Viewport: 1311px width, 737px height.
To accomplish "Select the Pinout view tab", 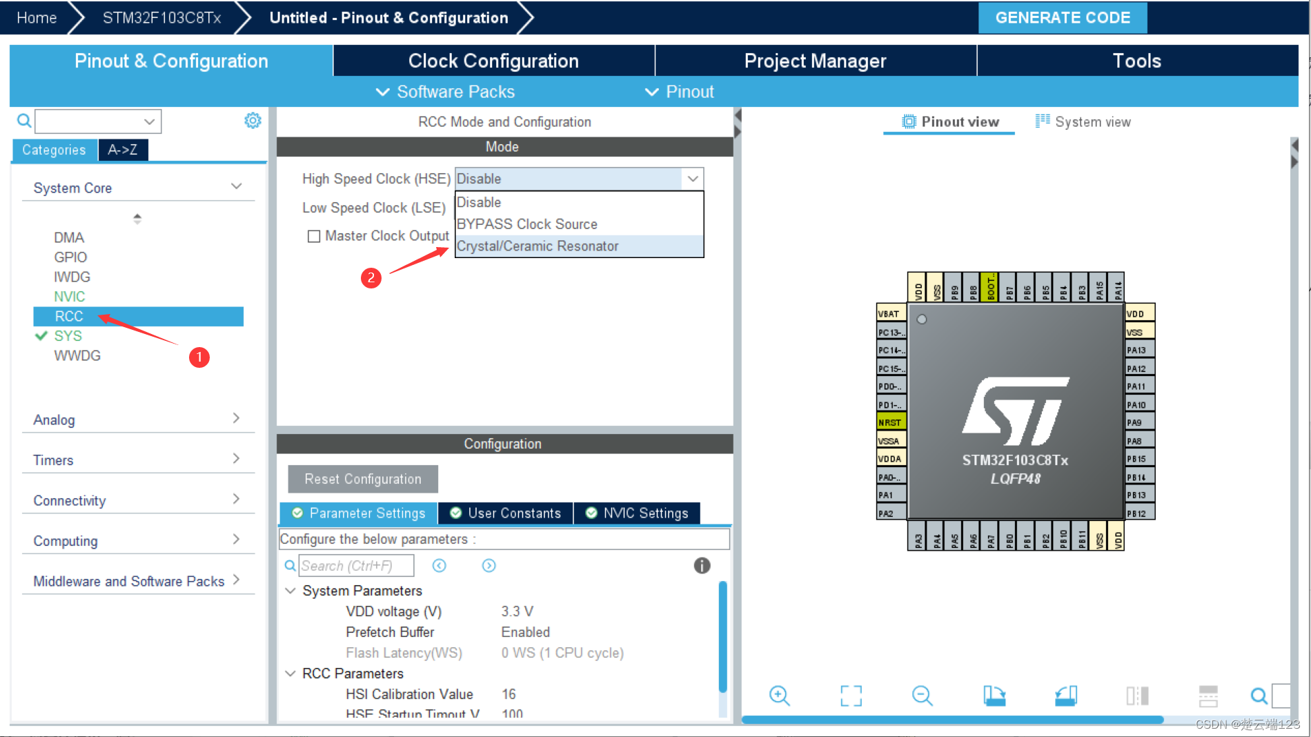I will pyautogui.click(x=950, y=121).
